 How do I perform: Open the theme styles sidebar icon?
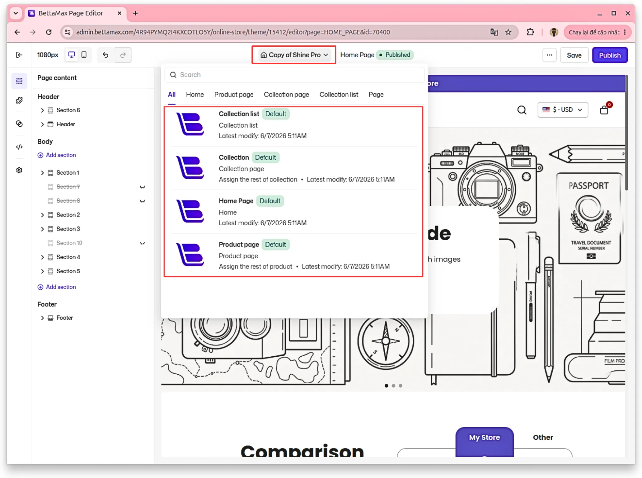[x=19, y=124]
